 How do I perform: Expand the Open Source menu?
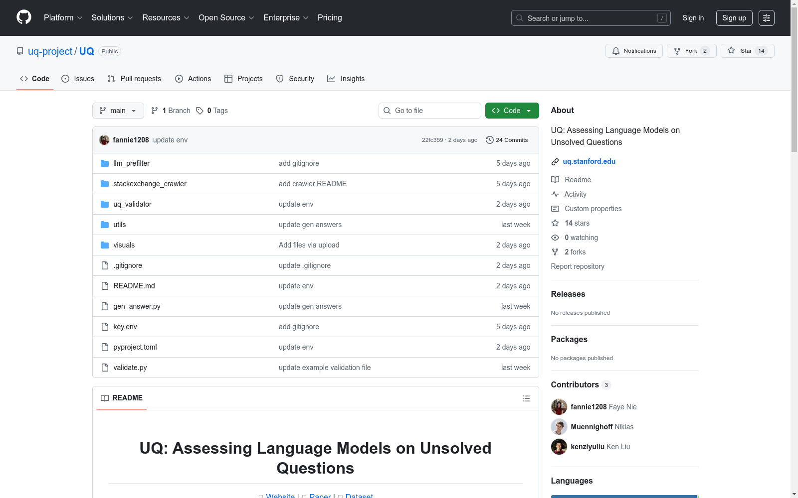click(x=226, y=18)
